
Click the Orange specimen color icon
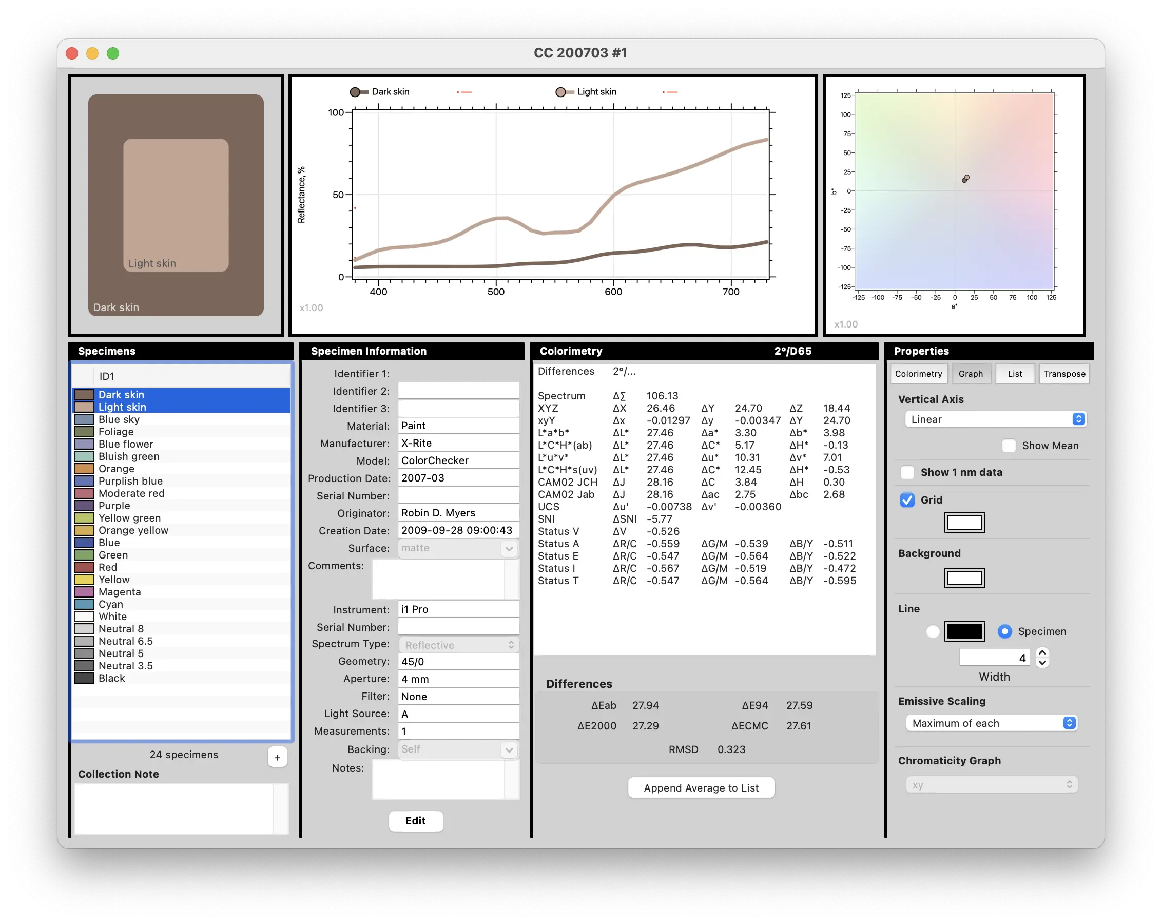84,469
